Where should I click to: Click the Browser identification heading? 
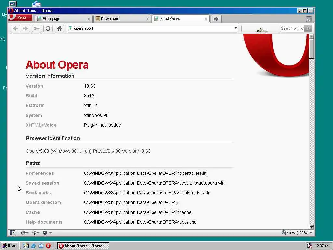[x=53, y=139]
